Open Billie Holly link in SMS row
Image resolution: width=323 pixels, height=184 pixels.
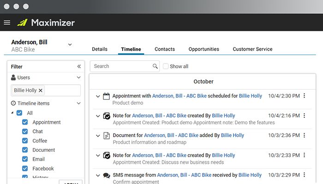250,175
